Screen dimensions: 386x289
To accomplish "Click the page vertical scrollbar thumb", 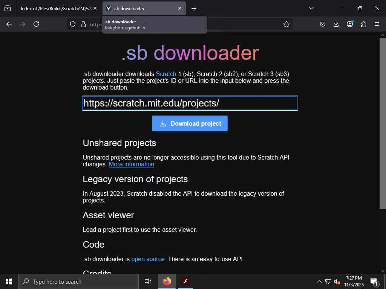I will [383, 123].
